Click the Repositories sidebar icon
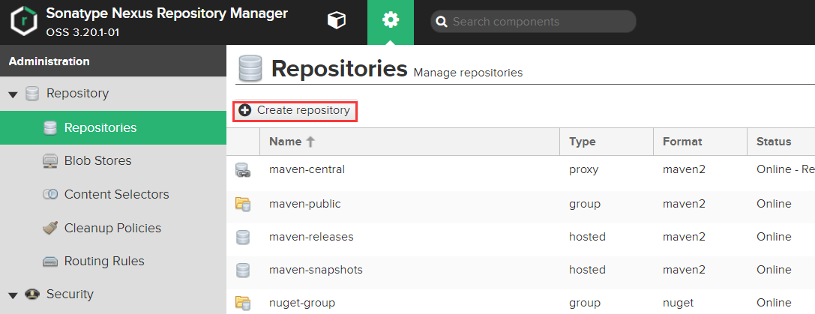The width and height of the screenshot is (815, 314). coord(50,128)
